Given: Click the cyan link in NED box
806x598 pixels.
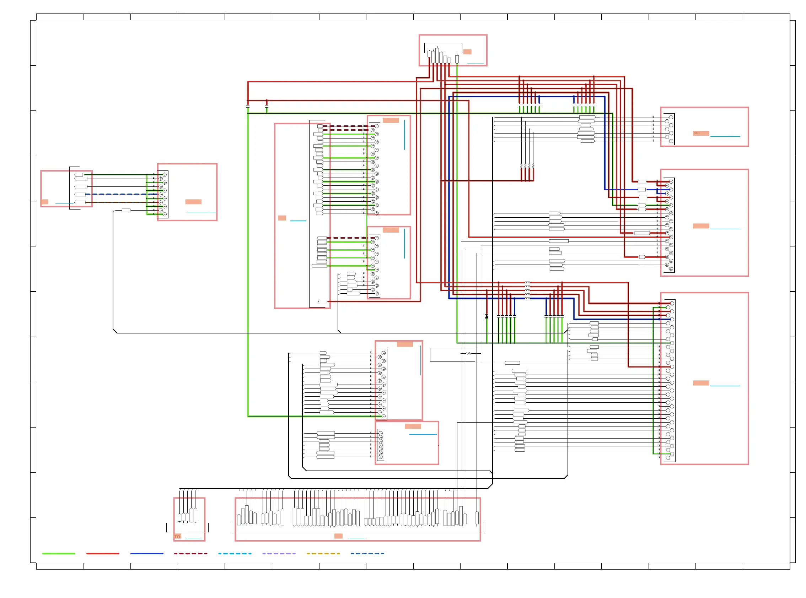Looking at the screenshot, I should 725,136.
